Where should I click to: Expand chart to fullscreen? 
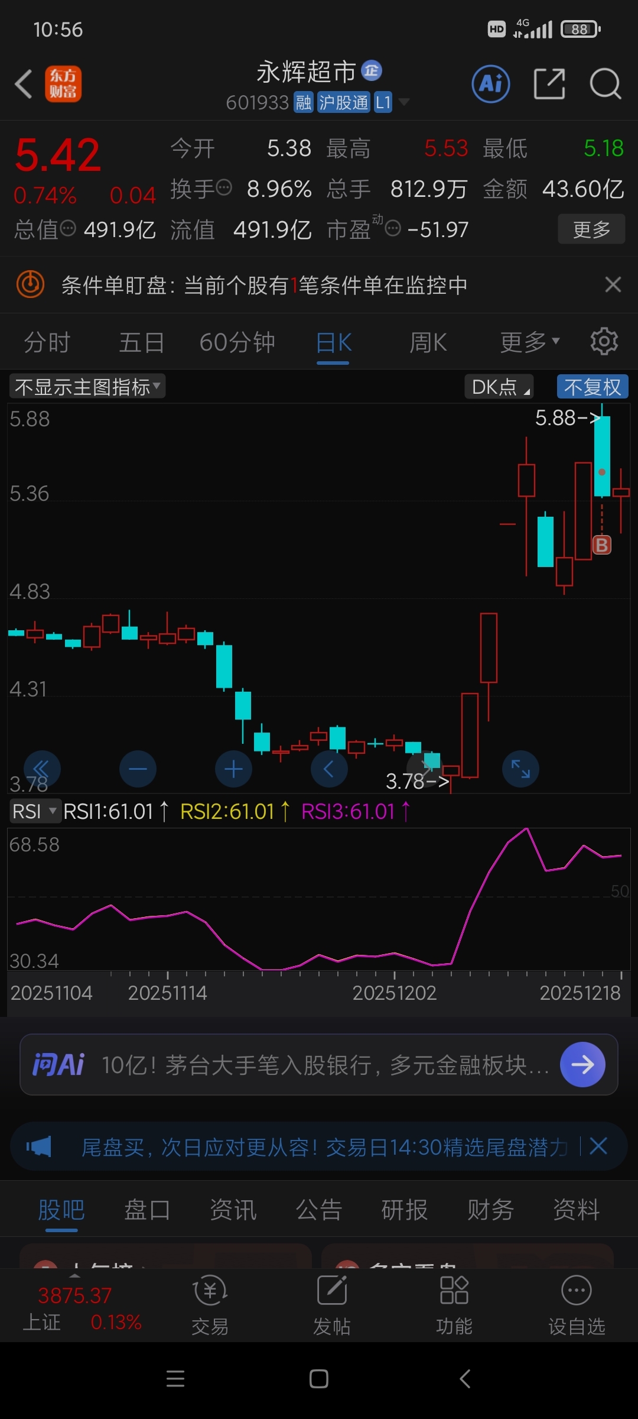click(520, 769)
